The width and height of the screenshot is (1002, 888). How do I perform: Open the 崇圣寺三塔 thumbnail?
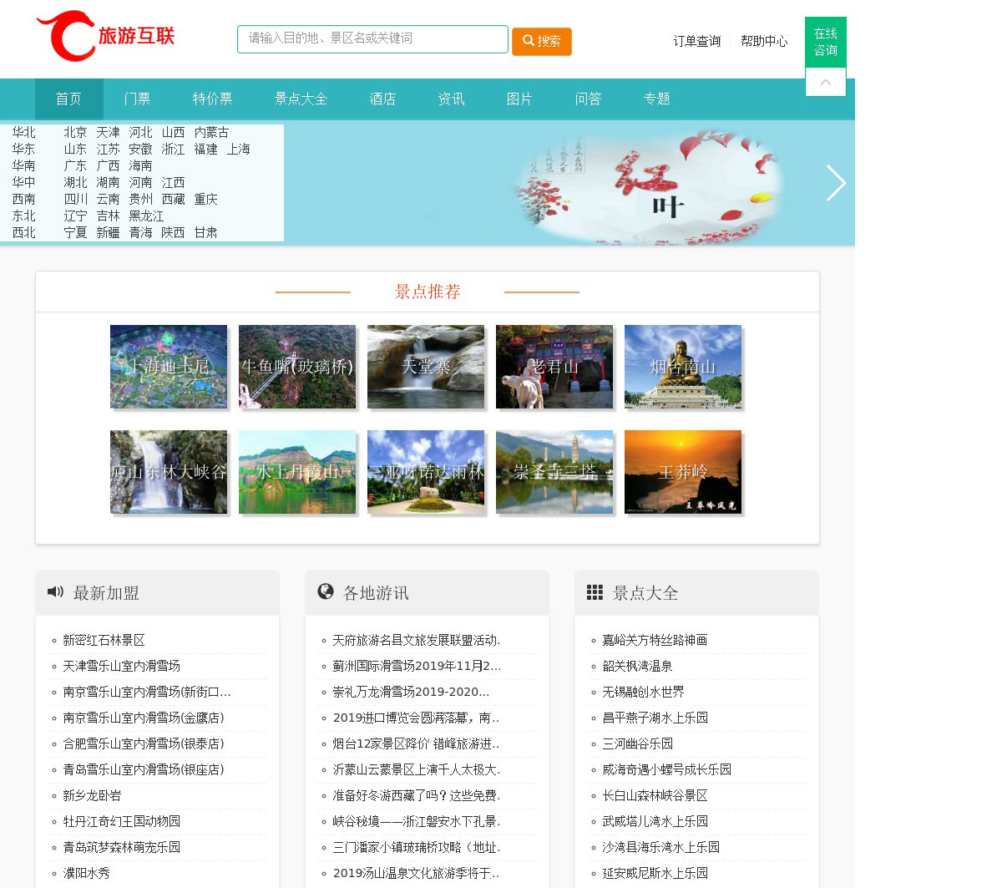[x=554, y=472]
